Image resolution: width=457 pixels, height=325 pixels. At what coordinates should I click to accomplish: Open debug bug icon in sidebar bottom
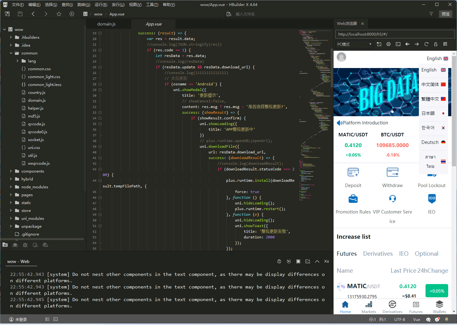pos(25,245)
